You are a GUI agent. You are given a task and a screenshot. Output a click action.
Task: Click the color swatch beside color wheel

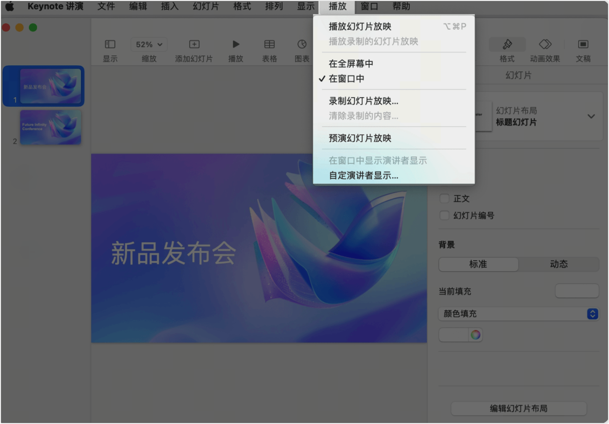click(454, 334)
